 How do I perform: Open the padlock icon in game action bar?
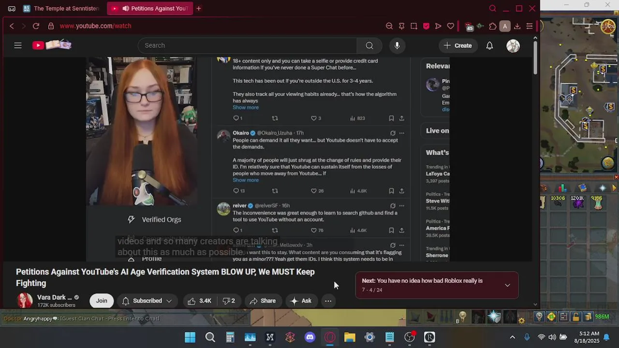pos(575,317)
